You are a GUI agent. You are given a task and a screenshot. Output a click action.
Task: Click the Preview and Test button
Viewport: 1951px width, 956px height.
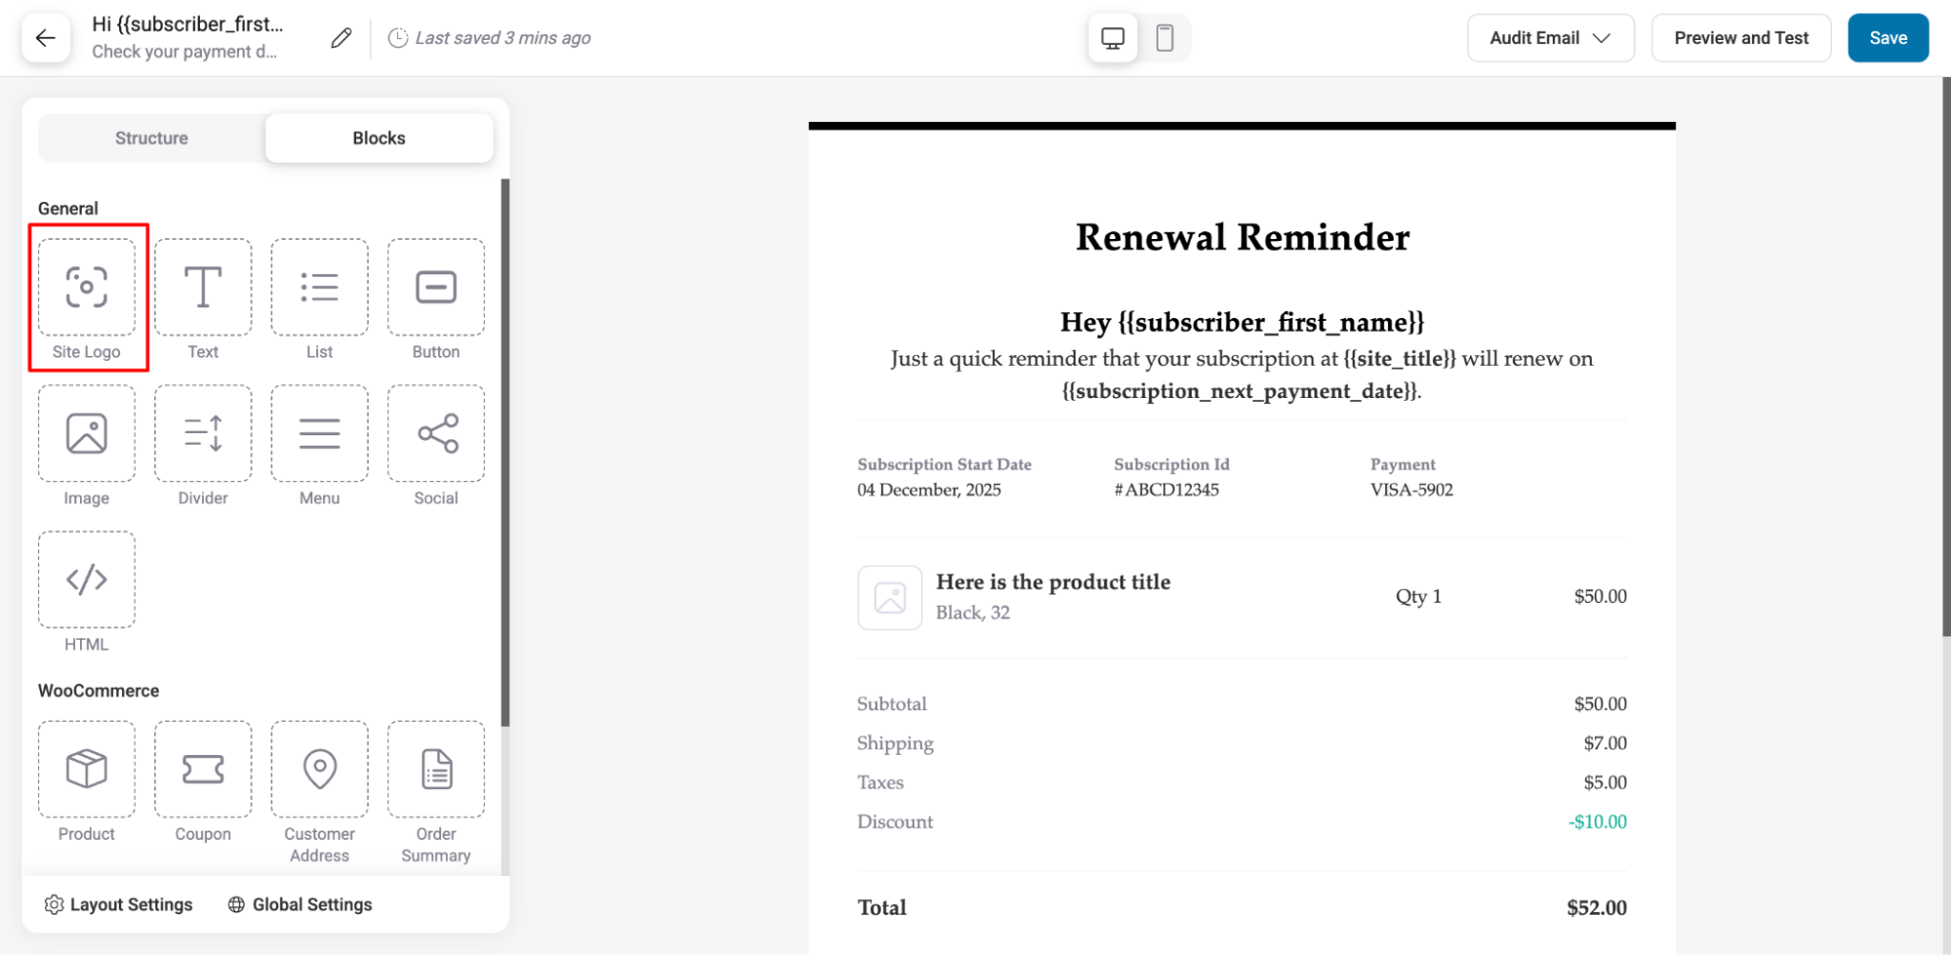pos(1741,38)
